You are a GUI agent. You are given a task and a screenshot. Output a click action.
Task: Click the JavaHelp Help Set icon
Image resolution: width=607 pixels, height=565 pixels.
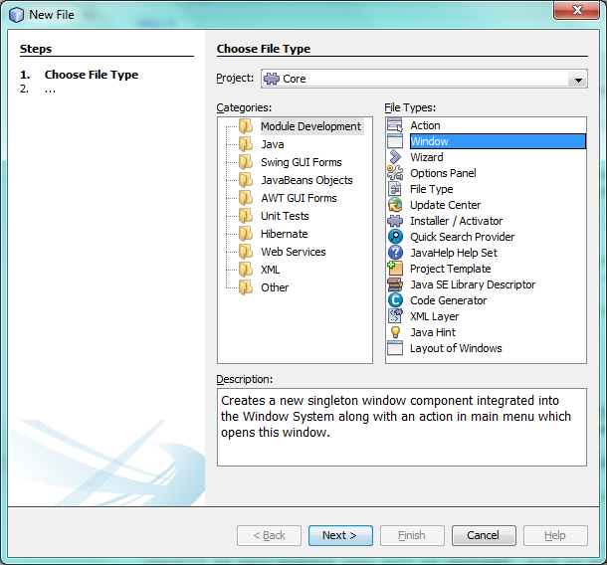(x=394, y=253)
